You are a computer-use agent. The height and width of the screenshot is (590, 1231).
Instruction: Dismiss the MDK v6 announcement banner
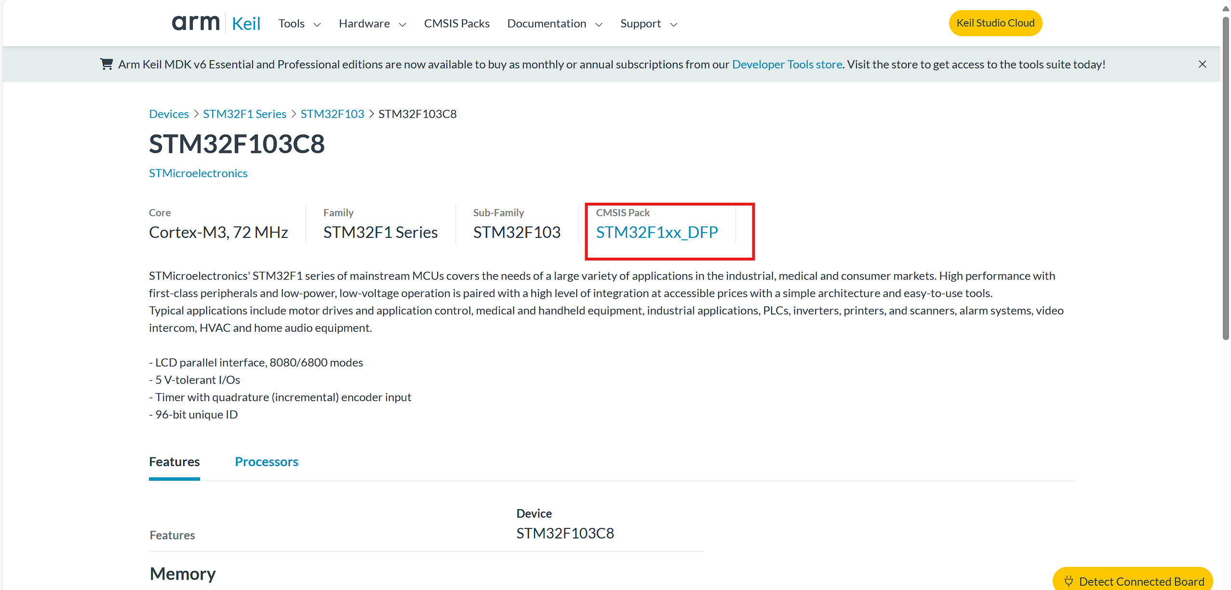1203,64
